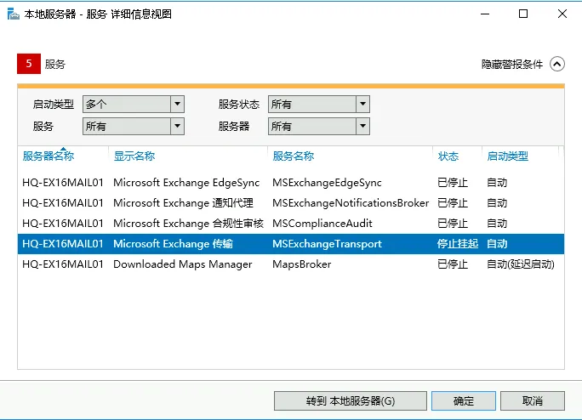Open the 服务 filter dropdown
The height and width of the screenshot is (420, 582).
pyautogui.click(x=134, y=127)
